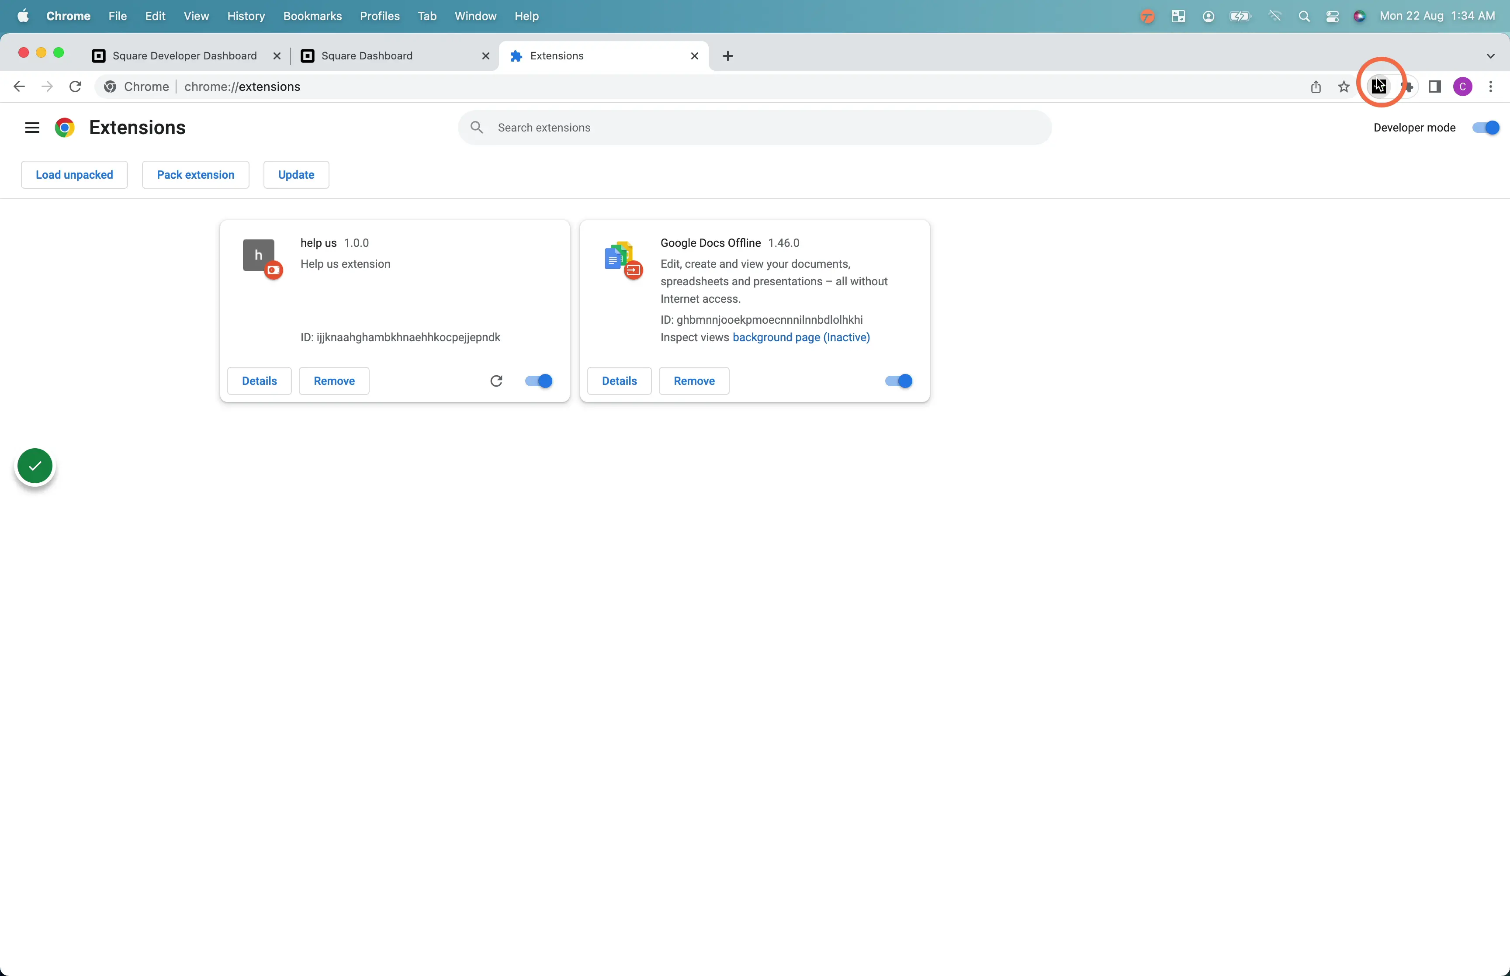Open the profile avatar C menu

coord(1462,87)
